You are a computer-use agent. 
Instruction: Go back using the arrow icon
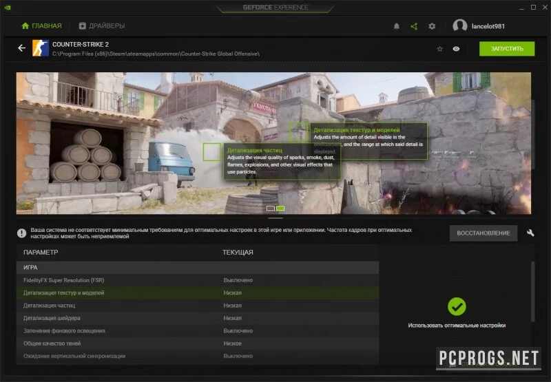22,48
